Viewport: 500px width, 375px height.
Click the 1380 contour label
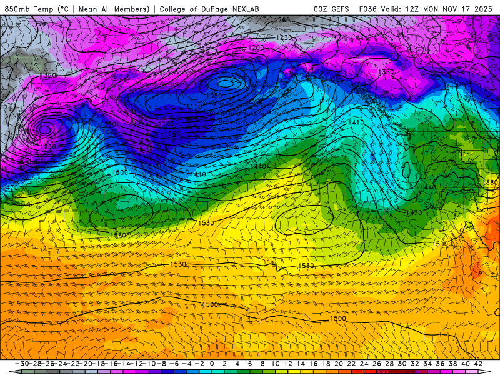pos(491,182)
